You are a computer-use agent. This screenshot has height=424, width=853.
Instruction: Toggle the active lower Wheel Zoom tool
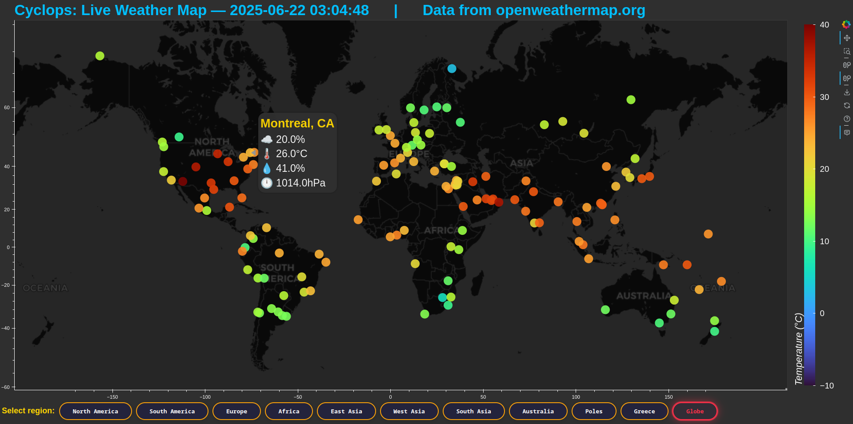847,79
